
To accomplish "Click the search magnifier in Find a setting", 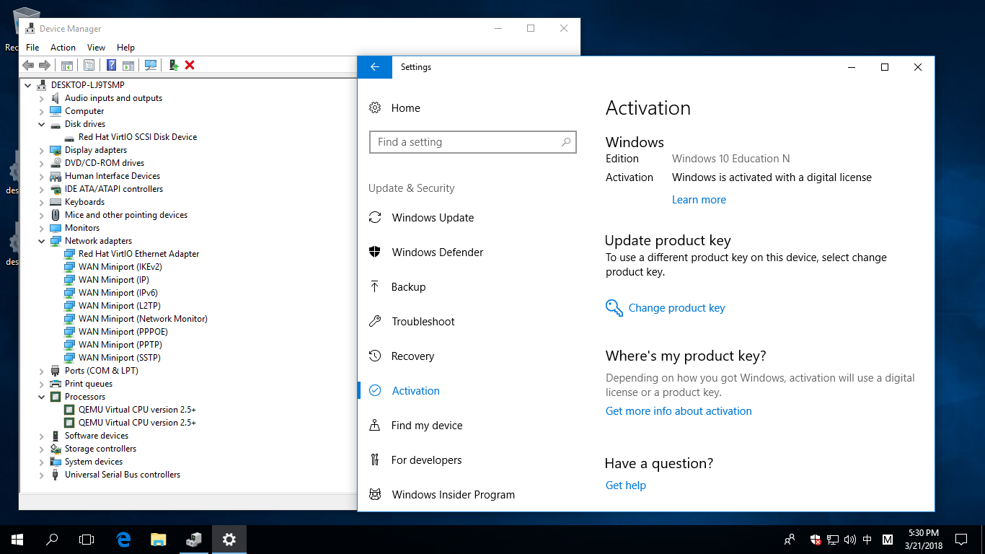I will 566,142.
